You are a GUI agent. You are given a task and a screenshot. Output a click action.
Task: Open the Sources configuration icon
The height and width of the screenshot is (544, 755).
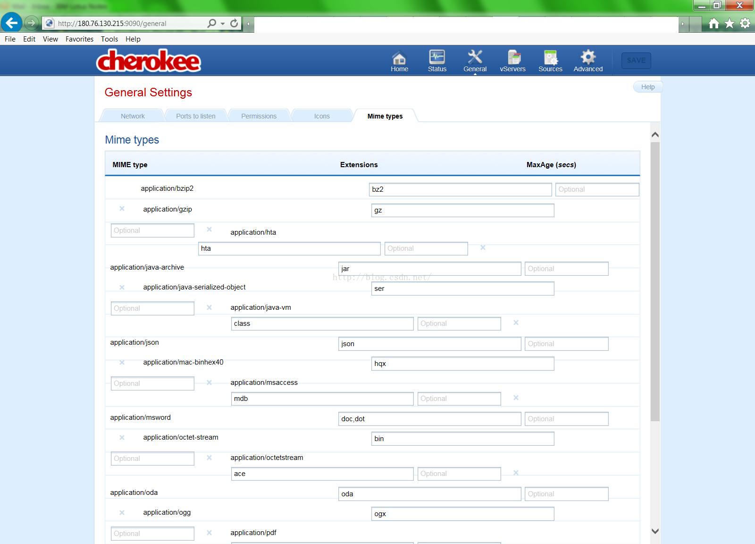(x=550, y=61)
